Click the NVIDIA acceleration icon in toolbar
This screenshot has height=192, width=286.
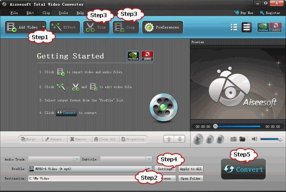tap(263, 27)
